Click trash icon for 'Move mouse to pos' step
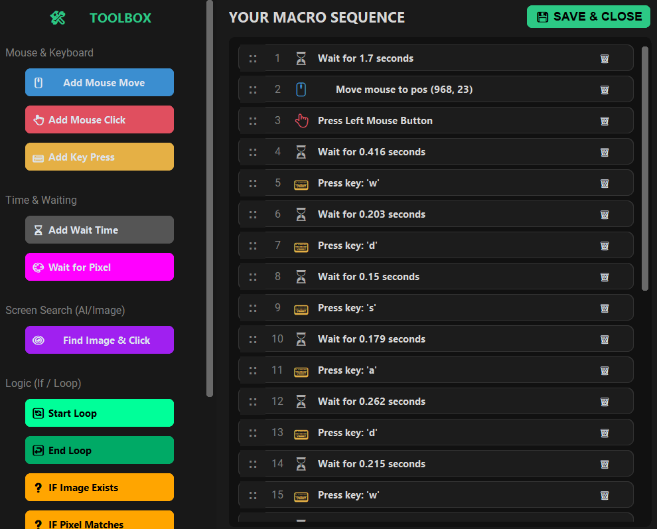 [x=605, y=90]
